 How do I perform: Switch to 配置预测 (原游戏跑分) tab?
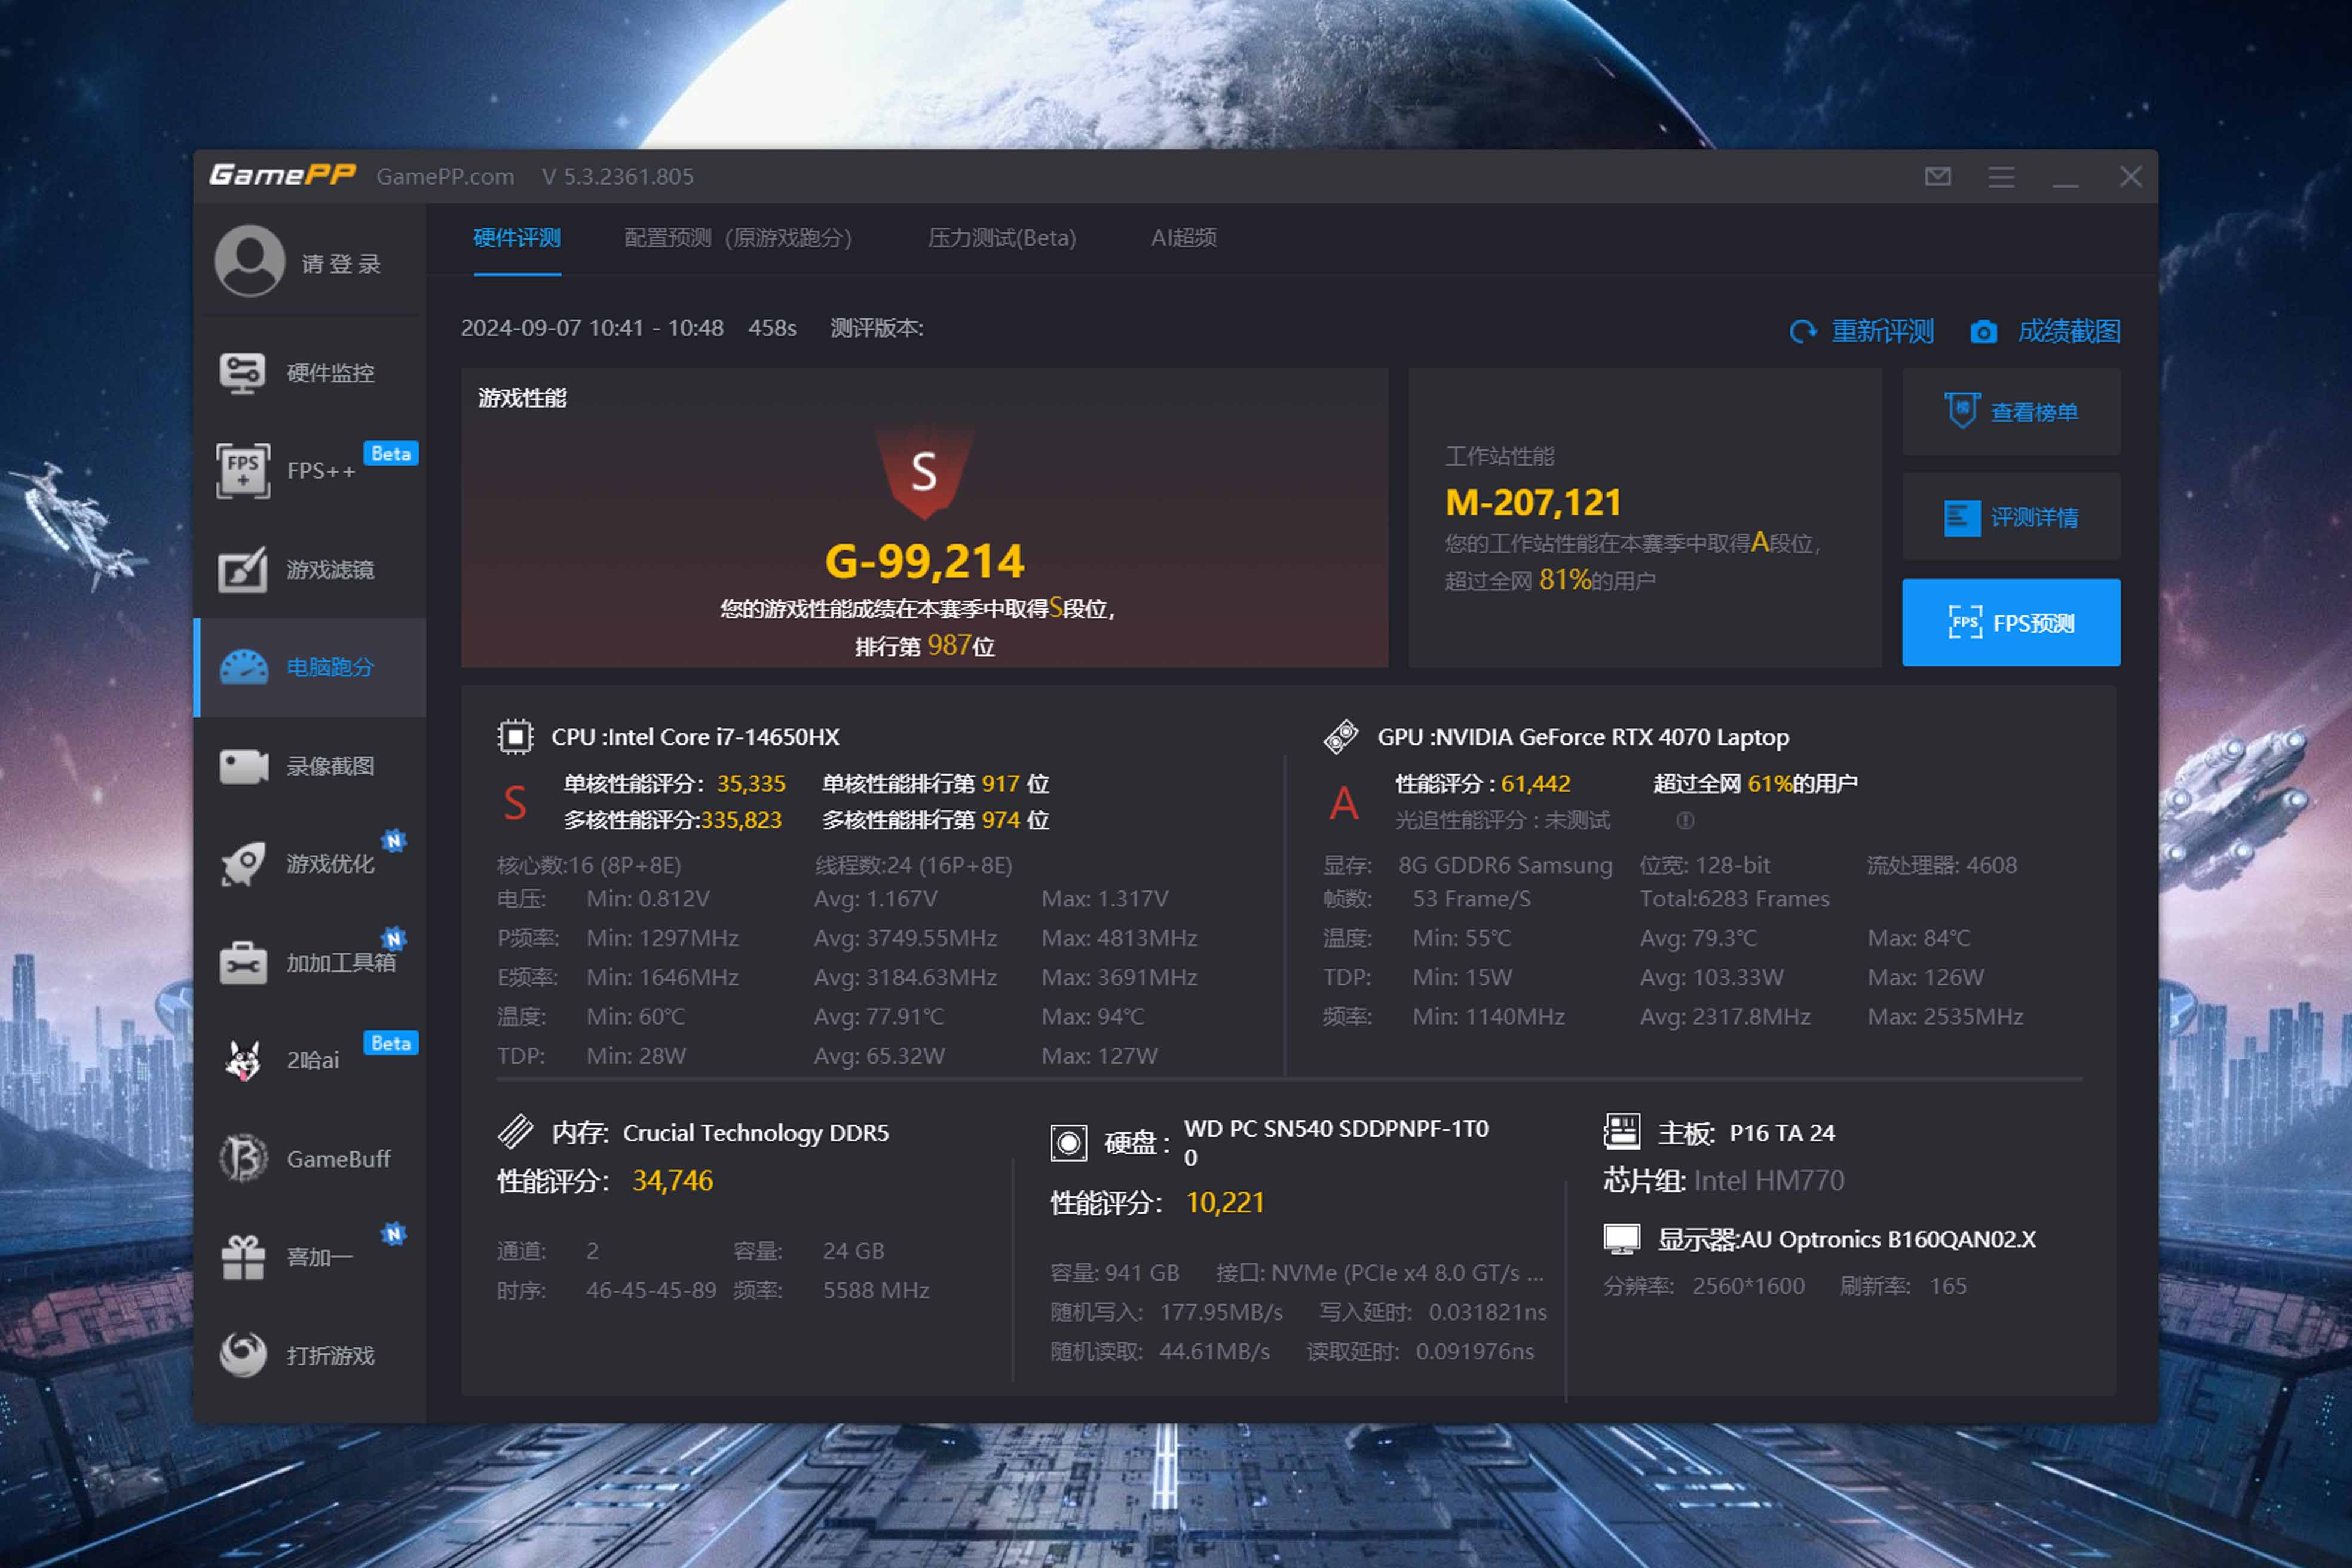point(737,238)
